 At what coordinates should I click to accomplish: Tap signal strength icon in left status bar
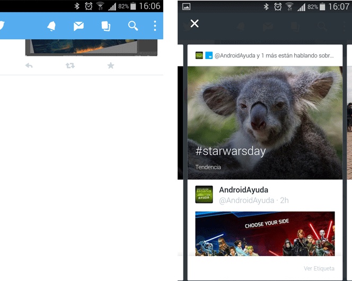point(112,7)
